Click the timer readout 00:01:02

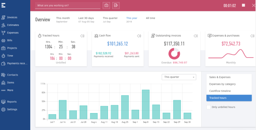229,5
